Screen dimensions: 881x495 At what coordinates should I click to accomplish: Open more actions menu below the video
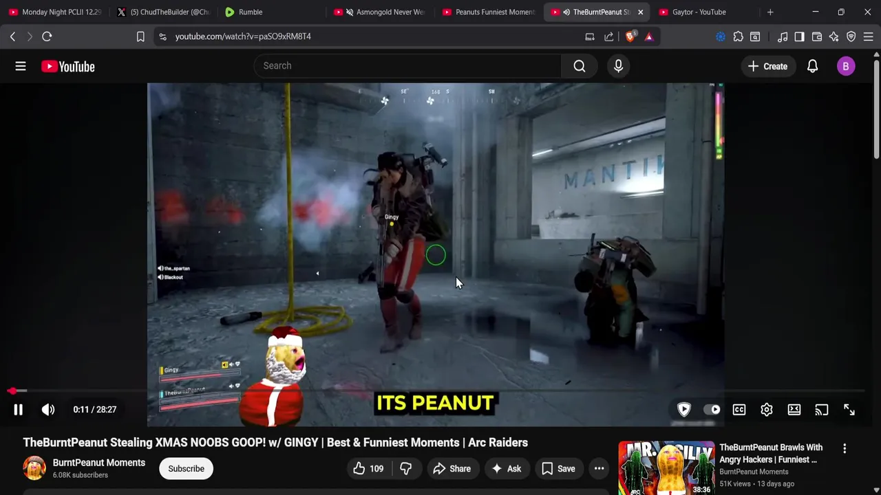(x=599, y=469)
